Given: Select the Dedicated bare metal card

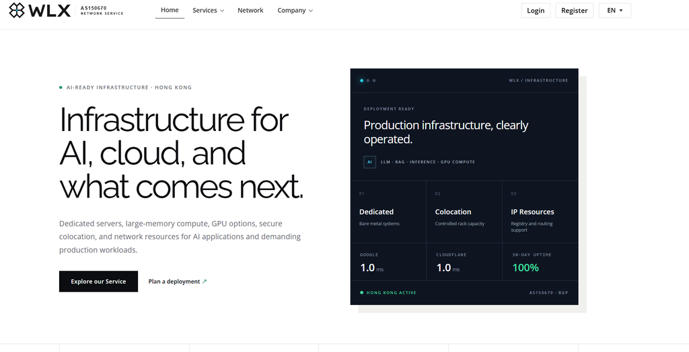Looking at the screenshot, I should tap(388, 212).
